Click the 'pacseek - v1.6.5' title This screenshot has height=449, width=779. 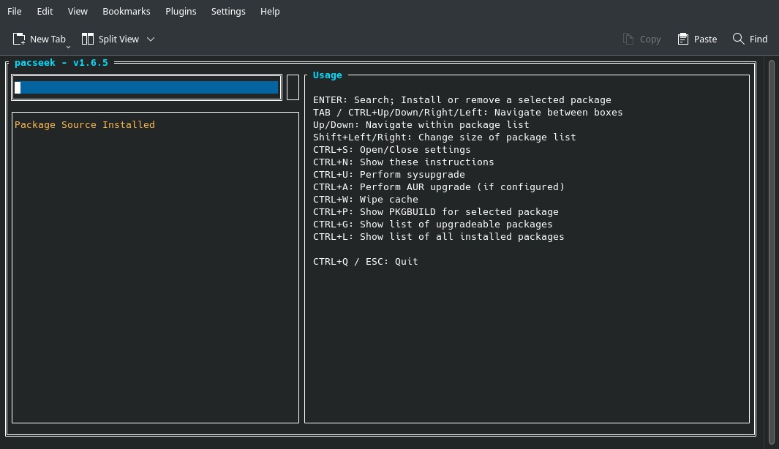[61, 63]
